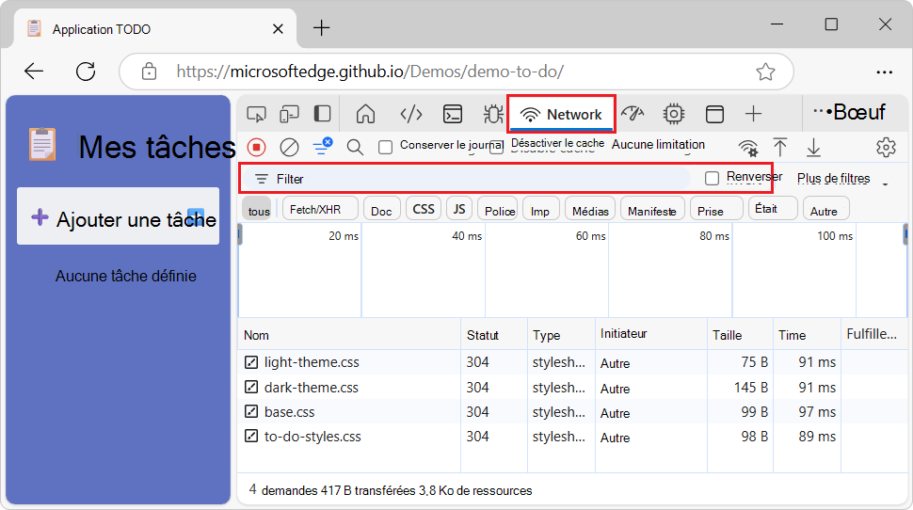Screen dimensions: 913x510
Task: Open the Sources bug icon
Action: (493, 114)
